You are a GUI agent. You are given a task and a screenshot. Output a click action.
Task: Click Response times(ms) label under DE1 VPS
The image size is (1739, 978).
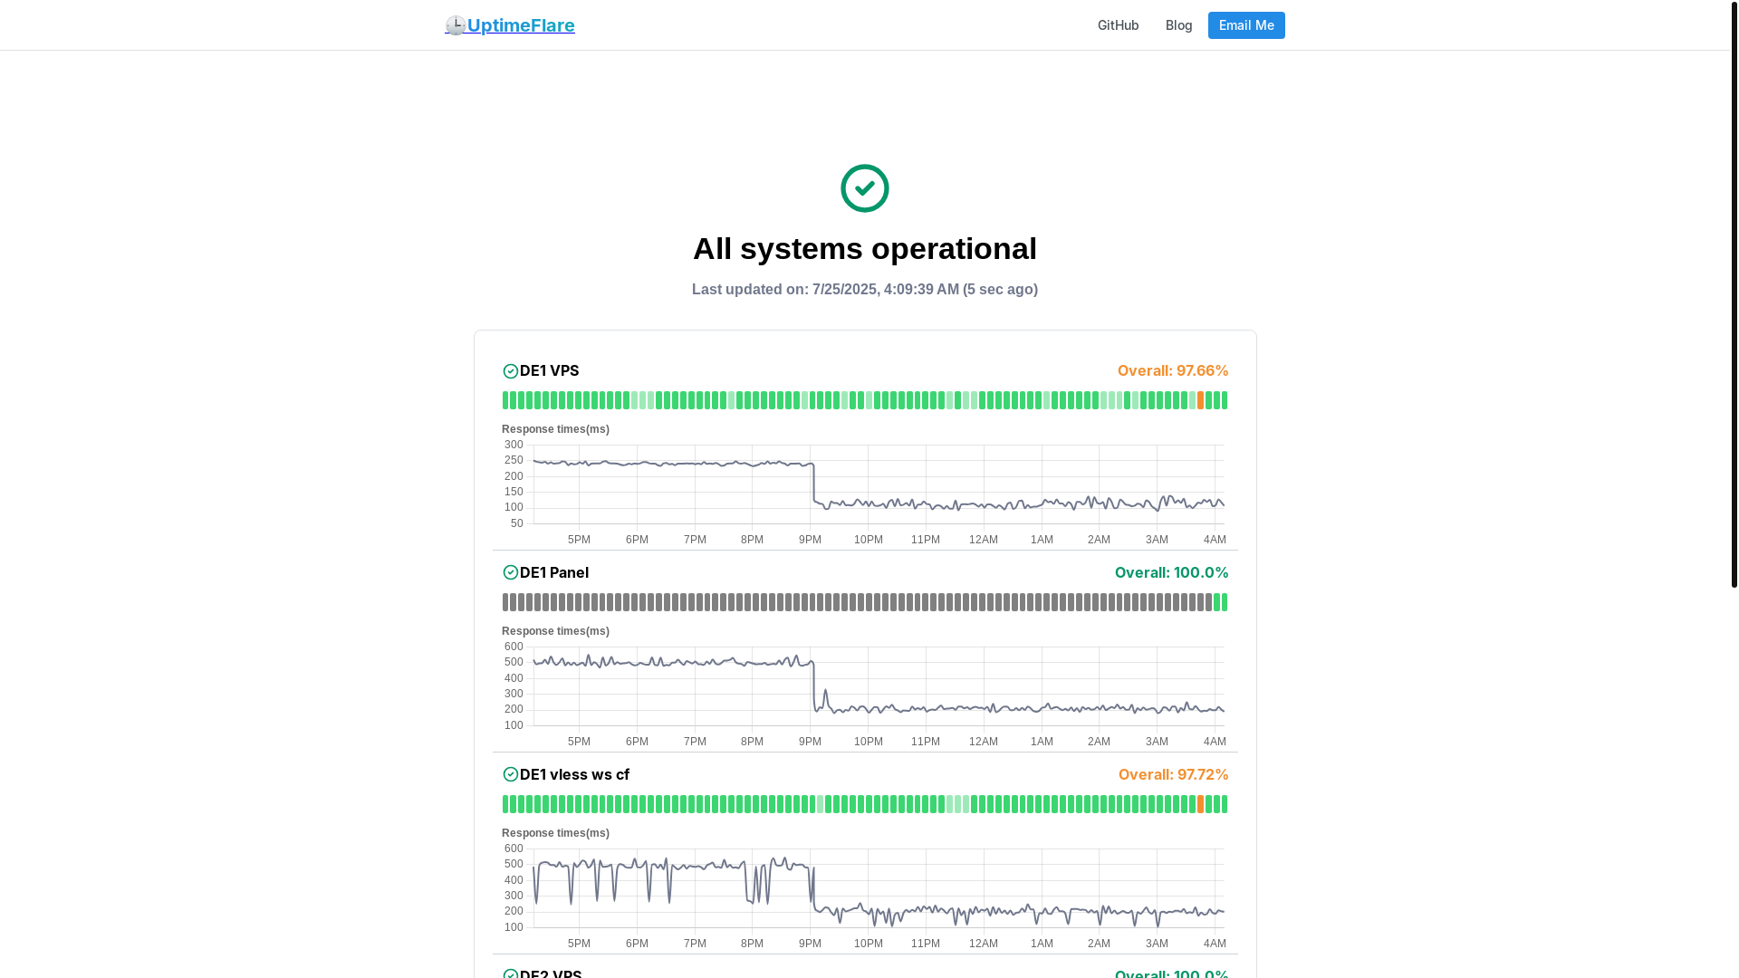tap(555, 429)
